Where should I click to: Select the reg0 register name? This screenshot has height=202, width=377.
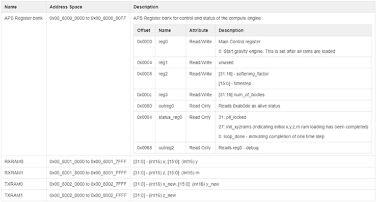point(163,42)
